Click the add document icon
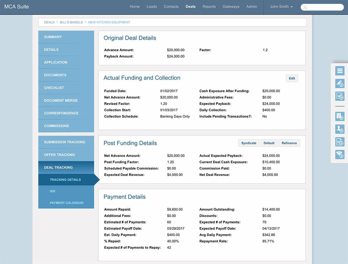Screen dimensions: 348x264 click(340, 142)
